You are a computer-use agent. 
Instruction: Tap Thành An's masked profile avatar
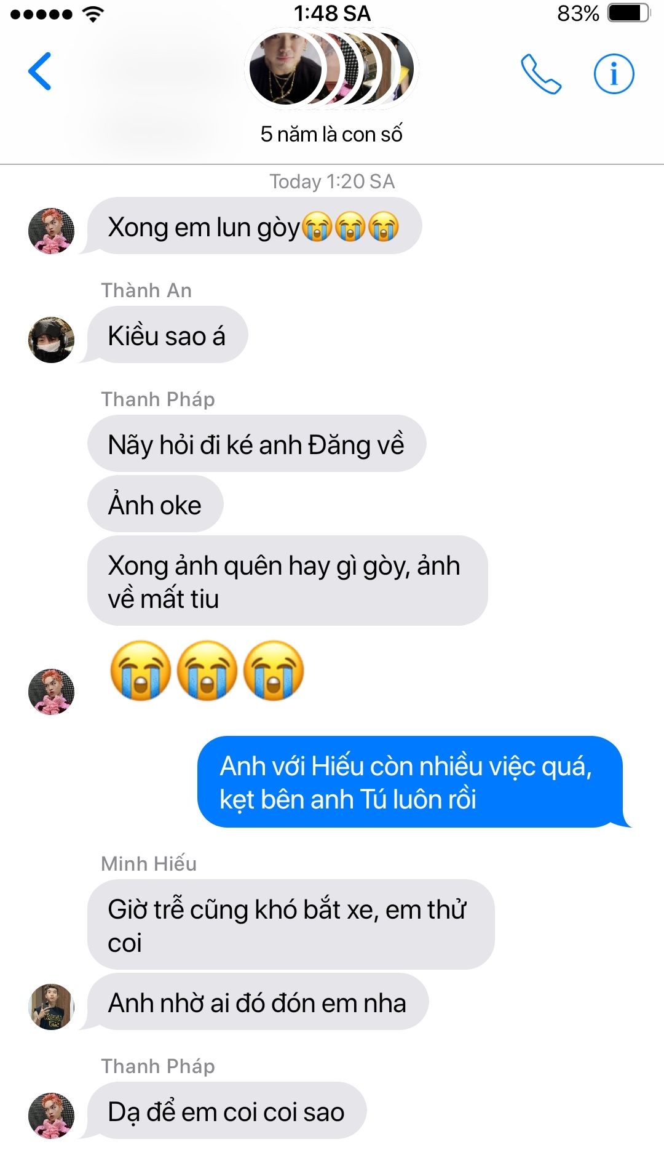[x=52, y=340]
